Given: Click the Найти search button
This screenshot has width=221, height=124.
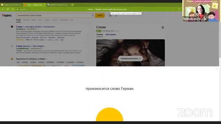Looking at the screenshot, I should pos(100,15).
